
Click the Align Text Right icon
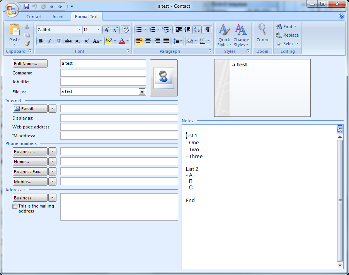pyautogui.click(x=157, y=41)
